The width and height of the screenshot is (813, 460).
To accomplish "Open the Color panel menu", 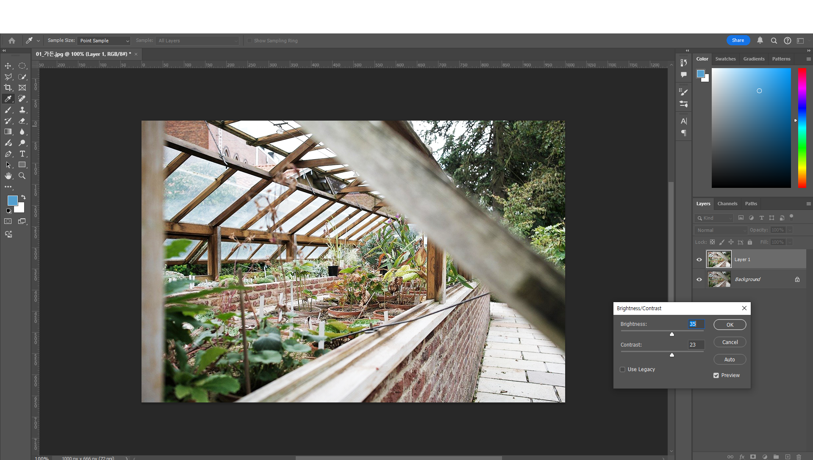I will tap(808, 59).
